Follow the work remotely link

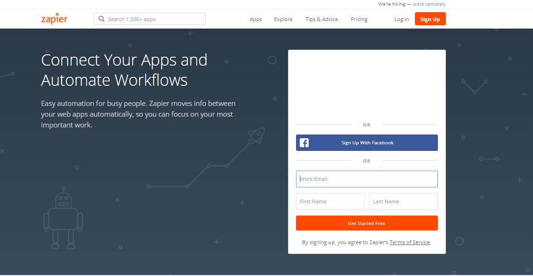coord(429,4)
